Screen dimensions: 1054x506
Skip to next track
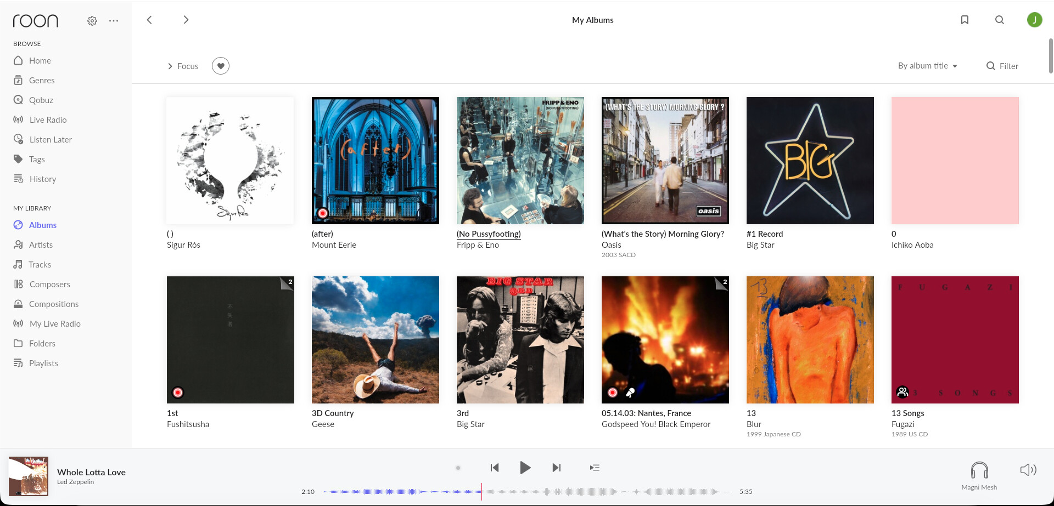coord(557,468)
